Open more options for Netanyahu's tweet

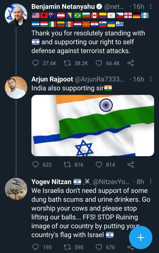tap(151, 6)
